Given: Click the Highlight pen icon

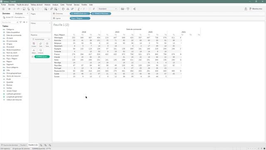Looking at the screenshot, I should (x=79, y=9).
